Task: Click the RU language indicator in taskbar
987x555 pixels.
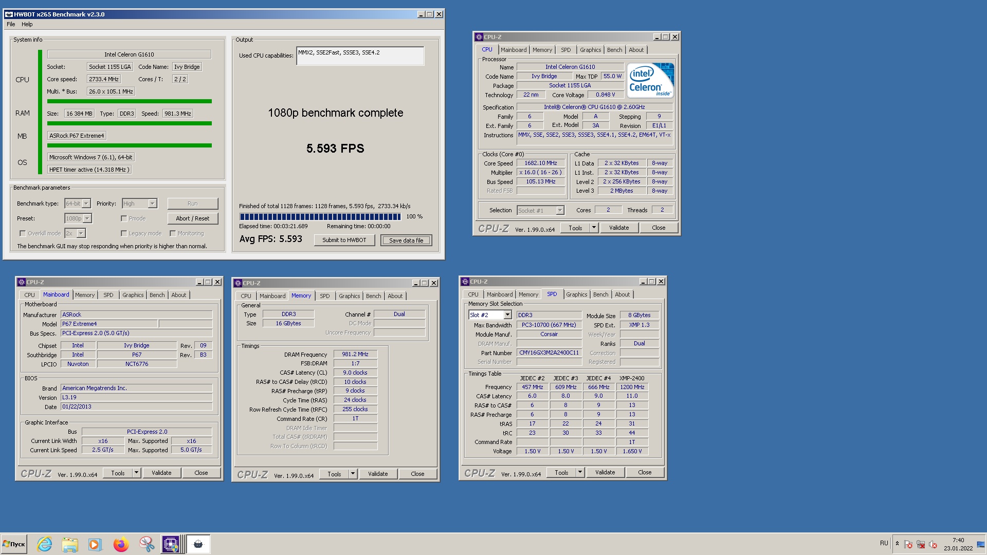Action: (x=884, y=543)
